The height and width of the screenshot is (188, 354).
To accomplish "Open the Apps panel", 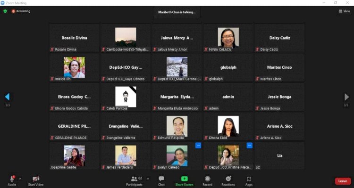I will point(249,181).
